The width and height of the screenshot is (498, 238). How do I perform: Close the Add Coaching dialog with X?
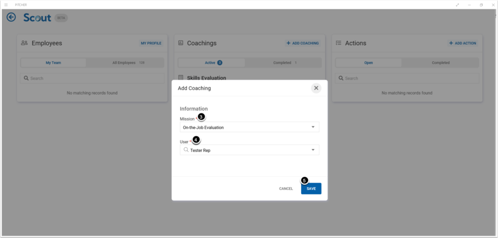(316, 88)
